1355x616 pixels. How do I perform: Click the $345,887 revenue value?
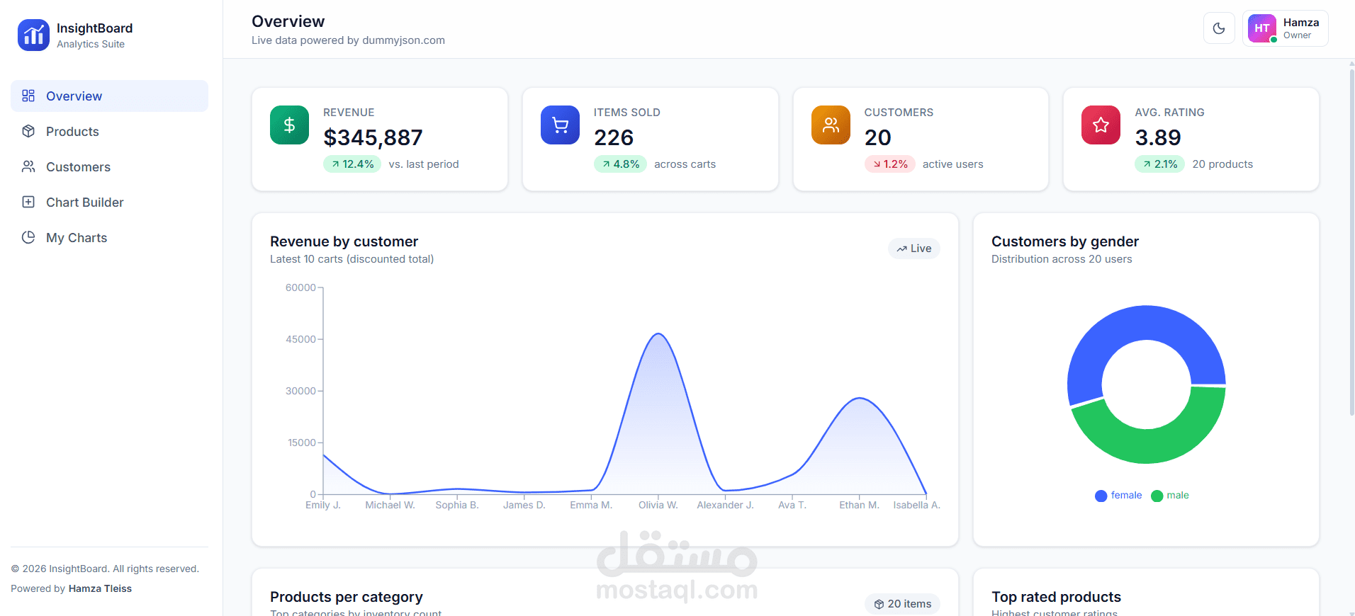point(373,137)
